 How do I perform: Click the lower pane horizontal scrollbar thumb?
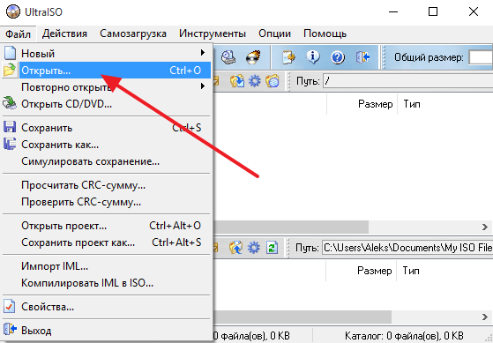(303, 317)
